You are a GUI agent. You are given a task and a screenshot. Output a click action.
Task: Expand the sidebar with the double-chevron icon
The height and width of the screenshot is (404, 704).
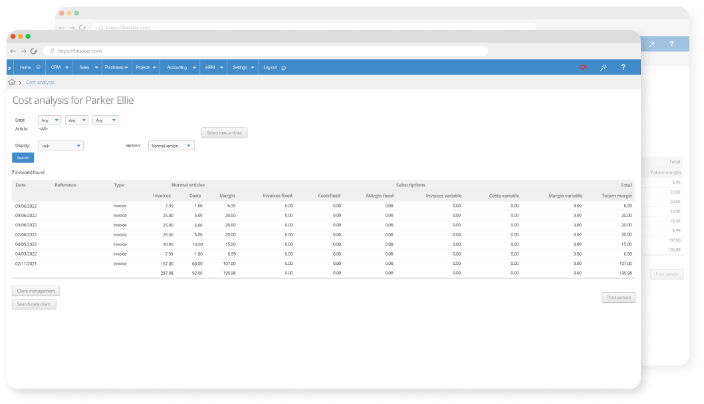[x=9, y=67]
